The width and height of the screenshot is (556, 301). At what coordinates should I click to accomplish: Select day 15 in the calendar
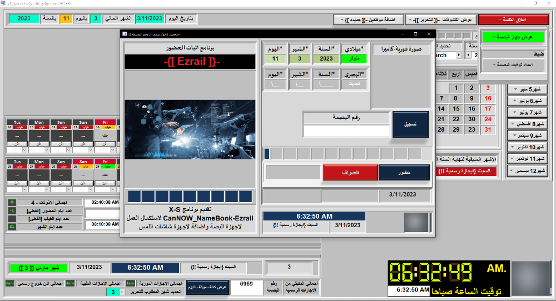click(456, 109)
